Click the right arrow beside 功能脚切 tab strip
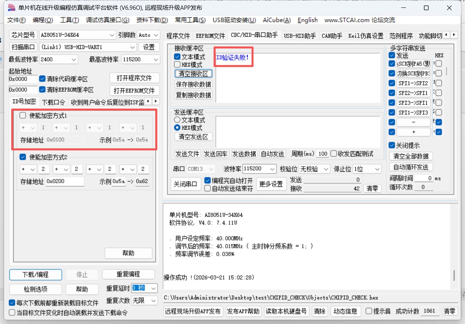The width and height of the screenshot is (465, 324). coord(454,34)
